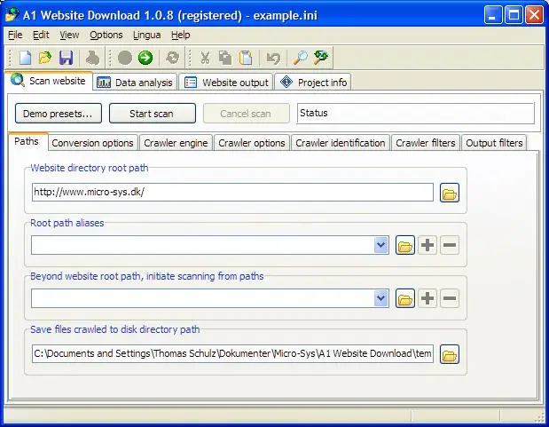The height and width of the screenshot is (427, 549).
Task: Browse folder for root path aliases
Action: [x=405, y=245]
